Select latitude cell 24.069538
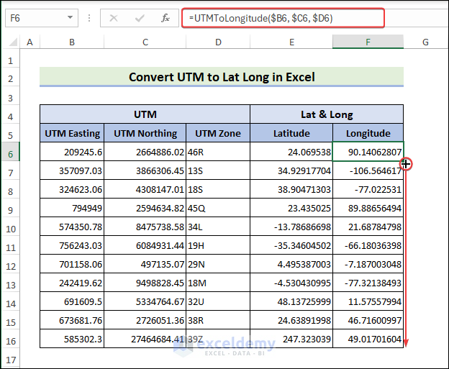449x369 pixels. pyautogui.click(x=291, y=152)
